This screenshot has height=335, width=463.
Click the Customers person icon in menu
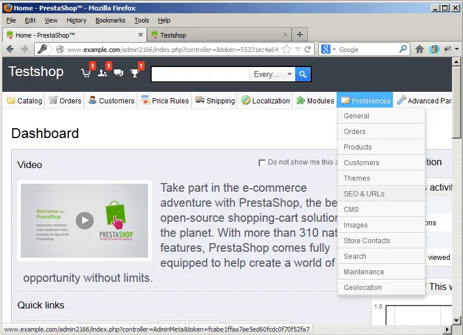click(x=93, y=100)
